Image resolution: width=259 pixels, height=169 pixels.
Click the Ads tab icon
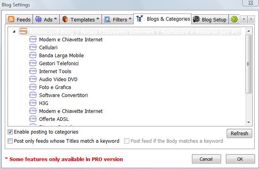click(38, 19)
